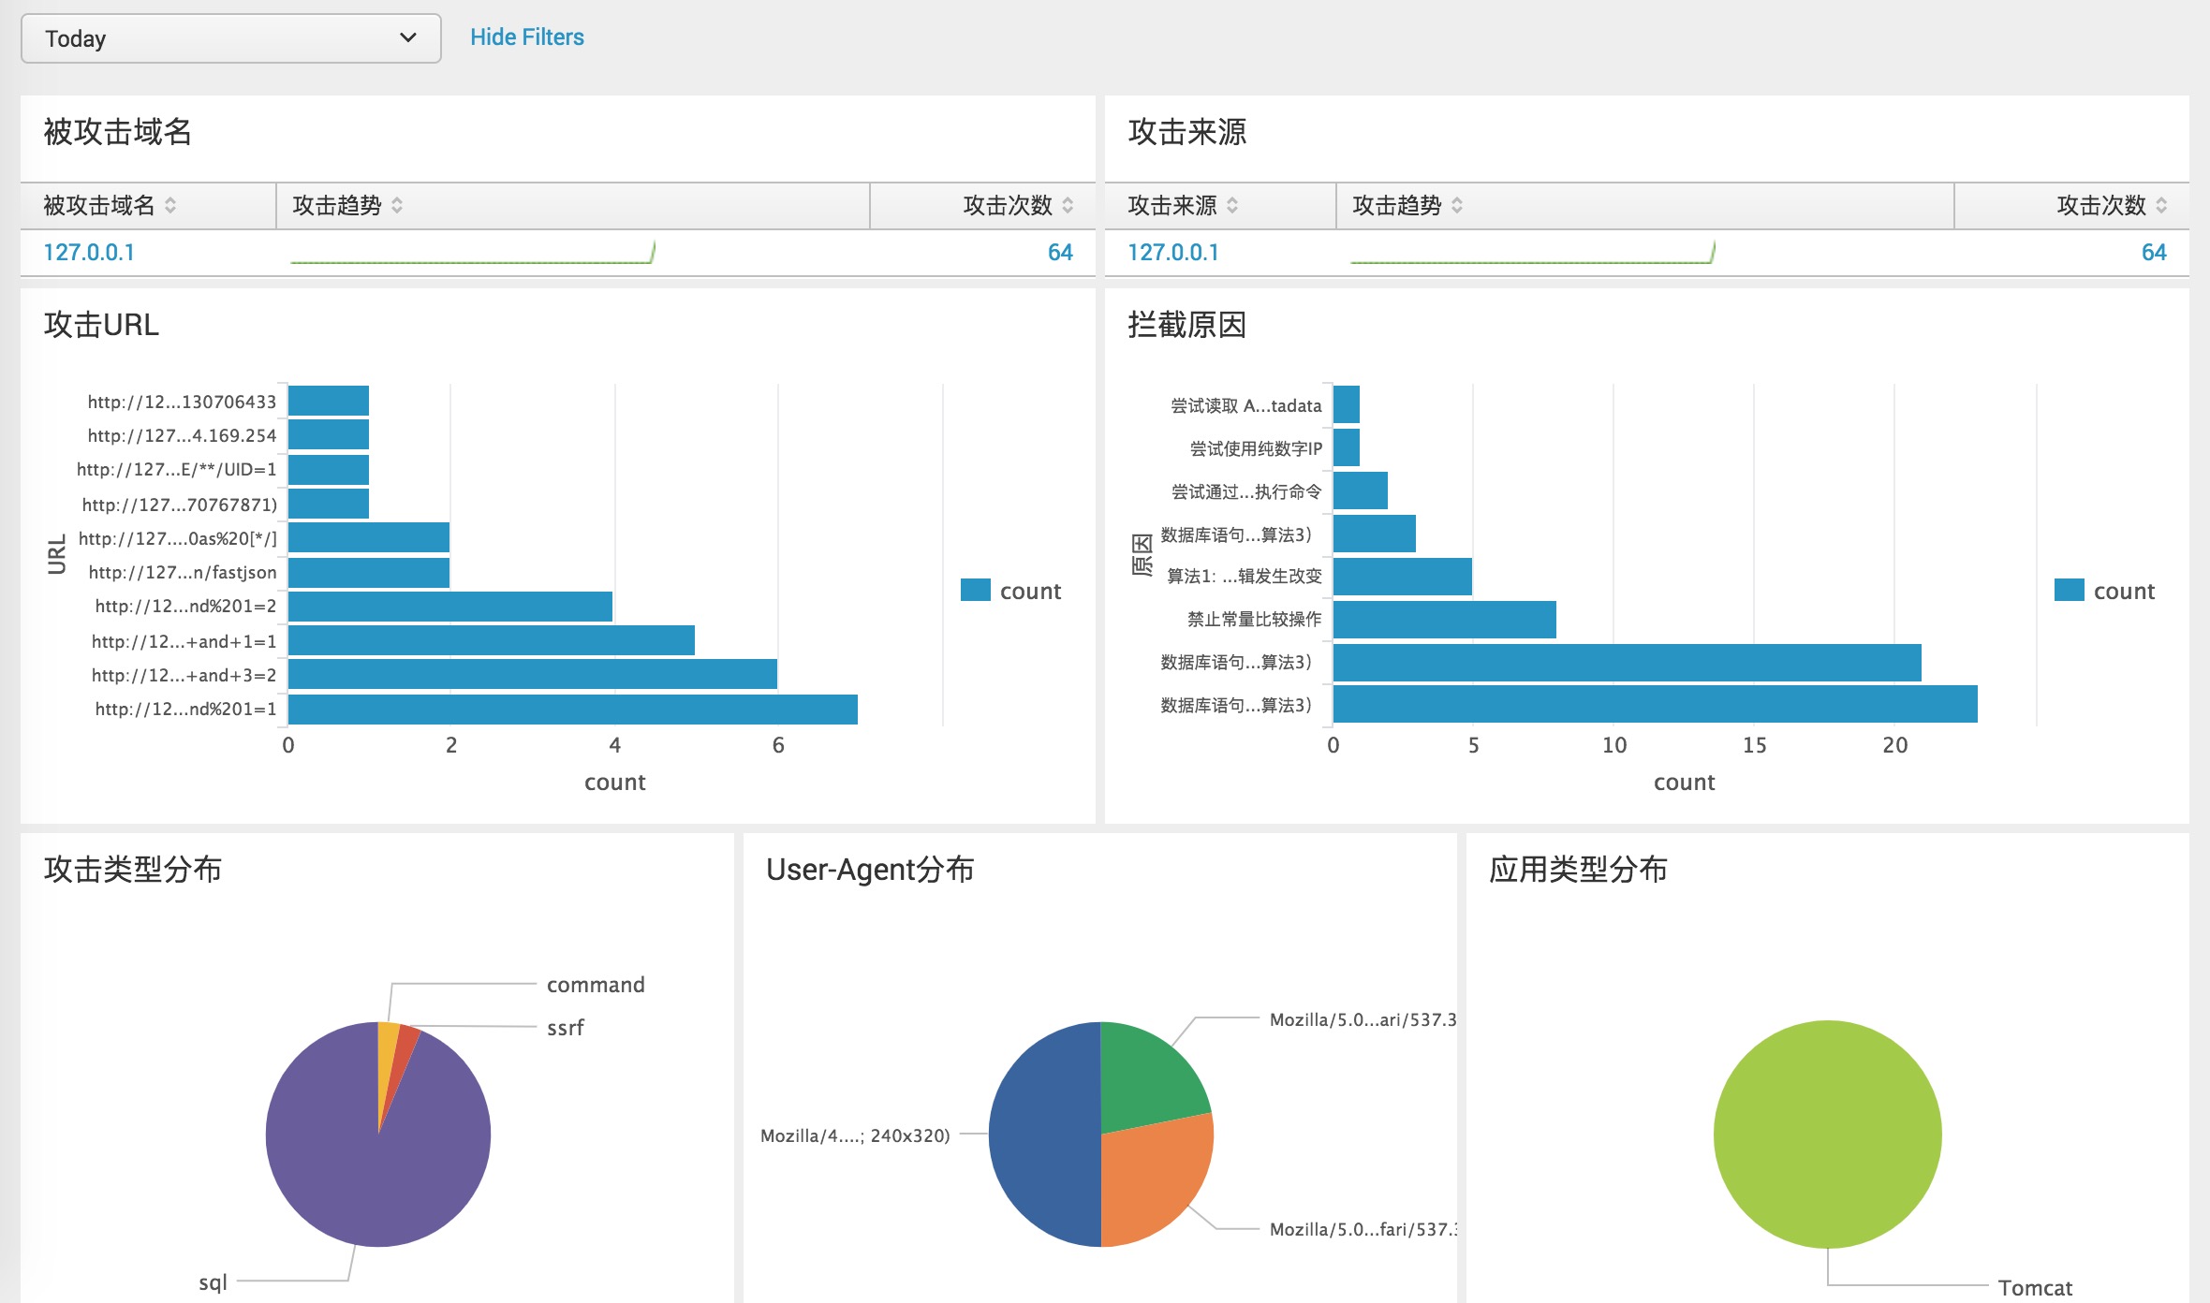Sort right table's 攻击趋势 column
Viewport: 2210px width, 1303px height.
pos(1457,205)
